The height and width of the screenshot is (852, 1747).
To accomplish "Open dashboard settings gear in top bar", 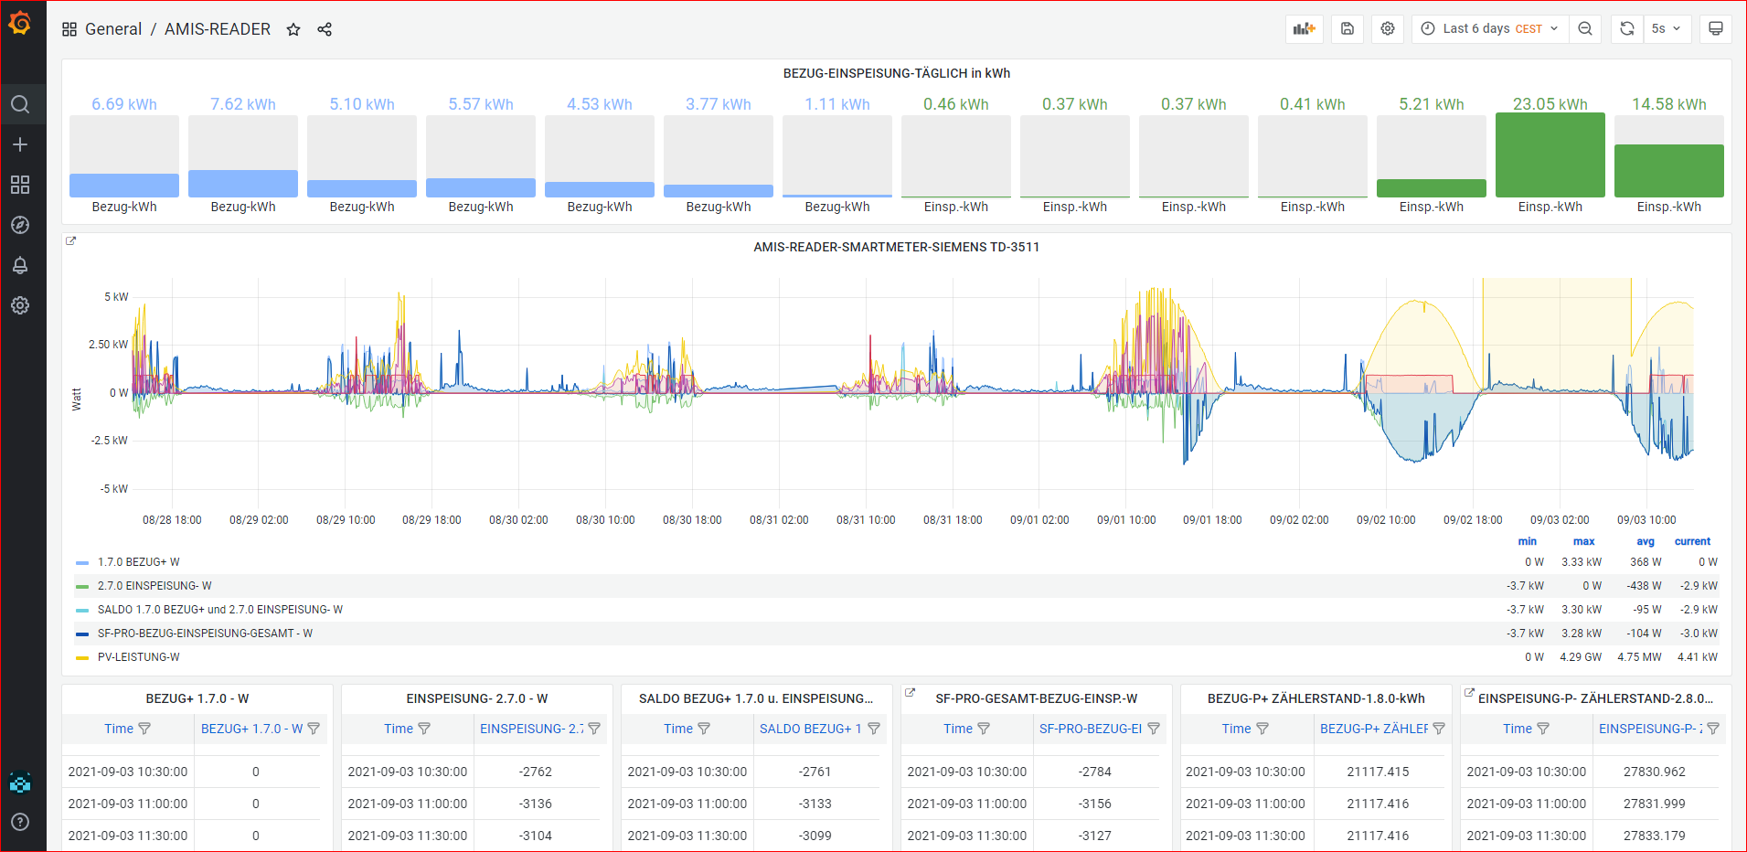I will [1388, 29].
